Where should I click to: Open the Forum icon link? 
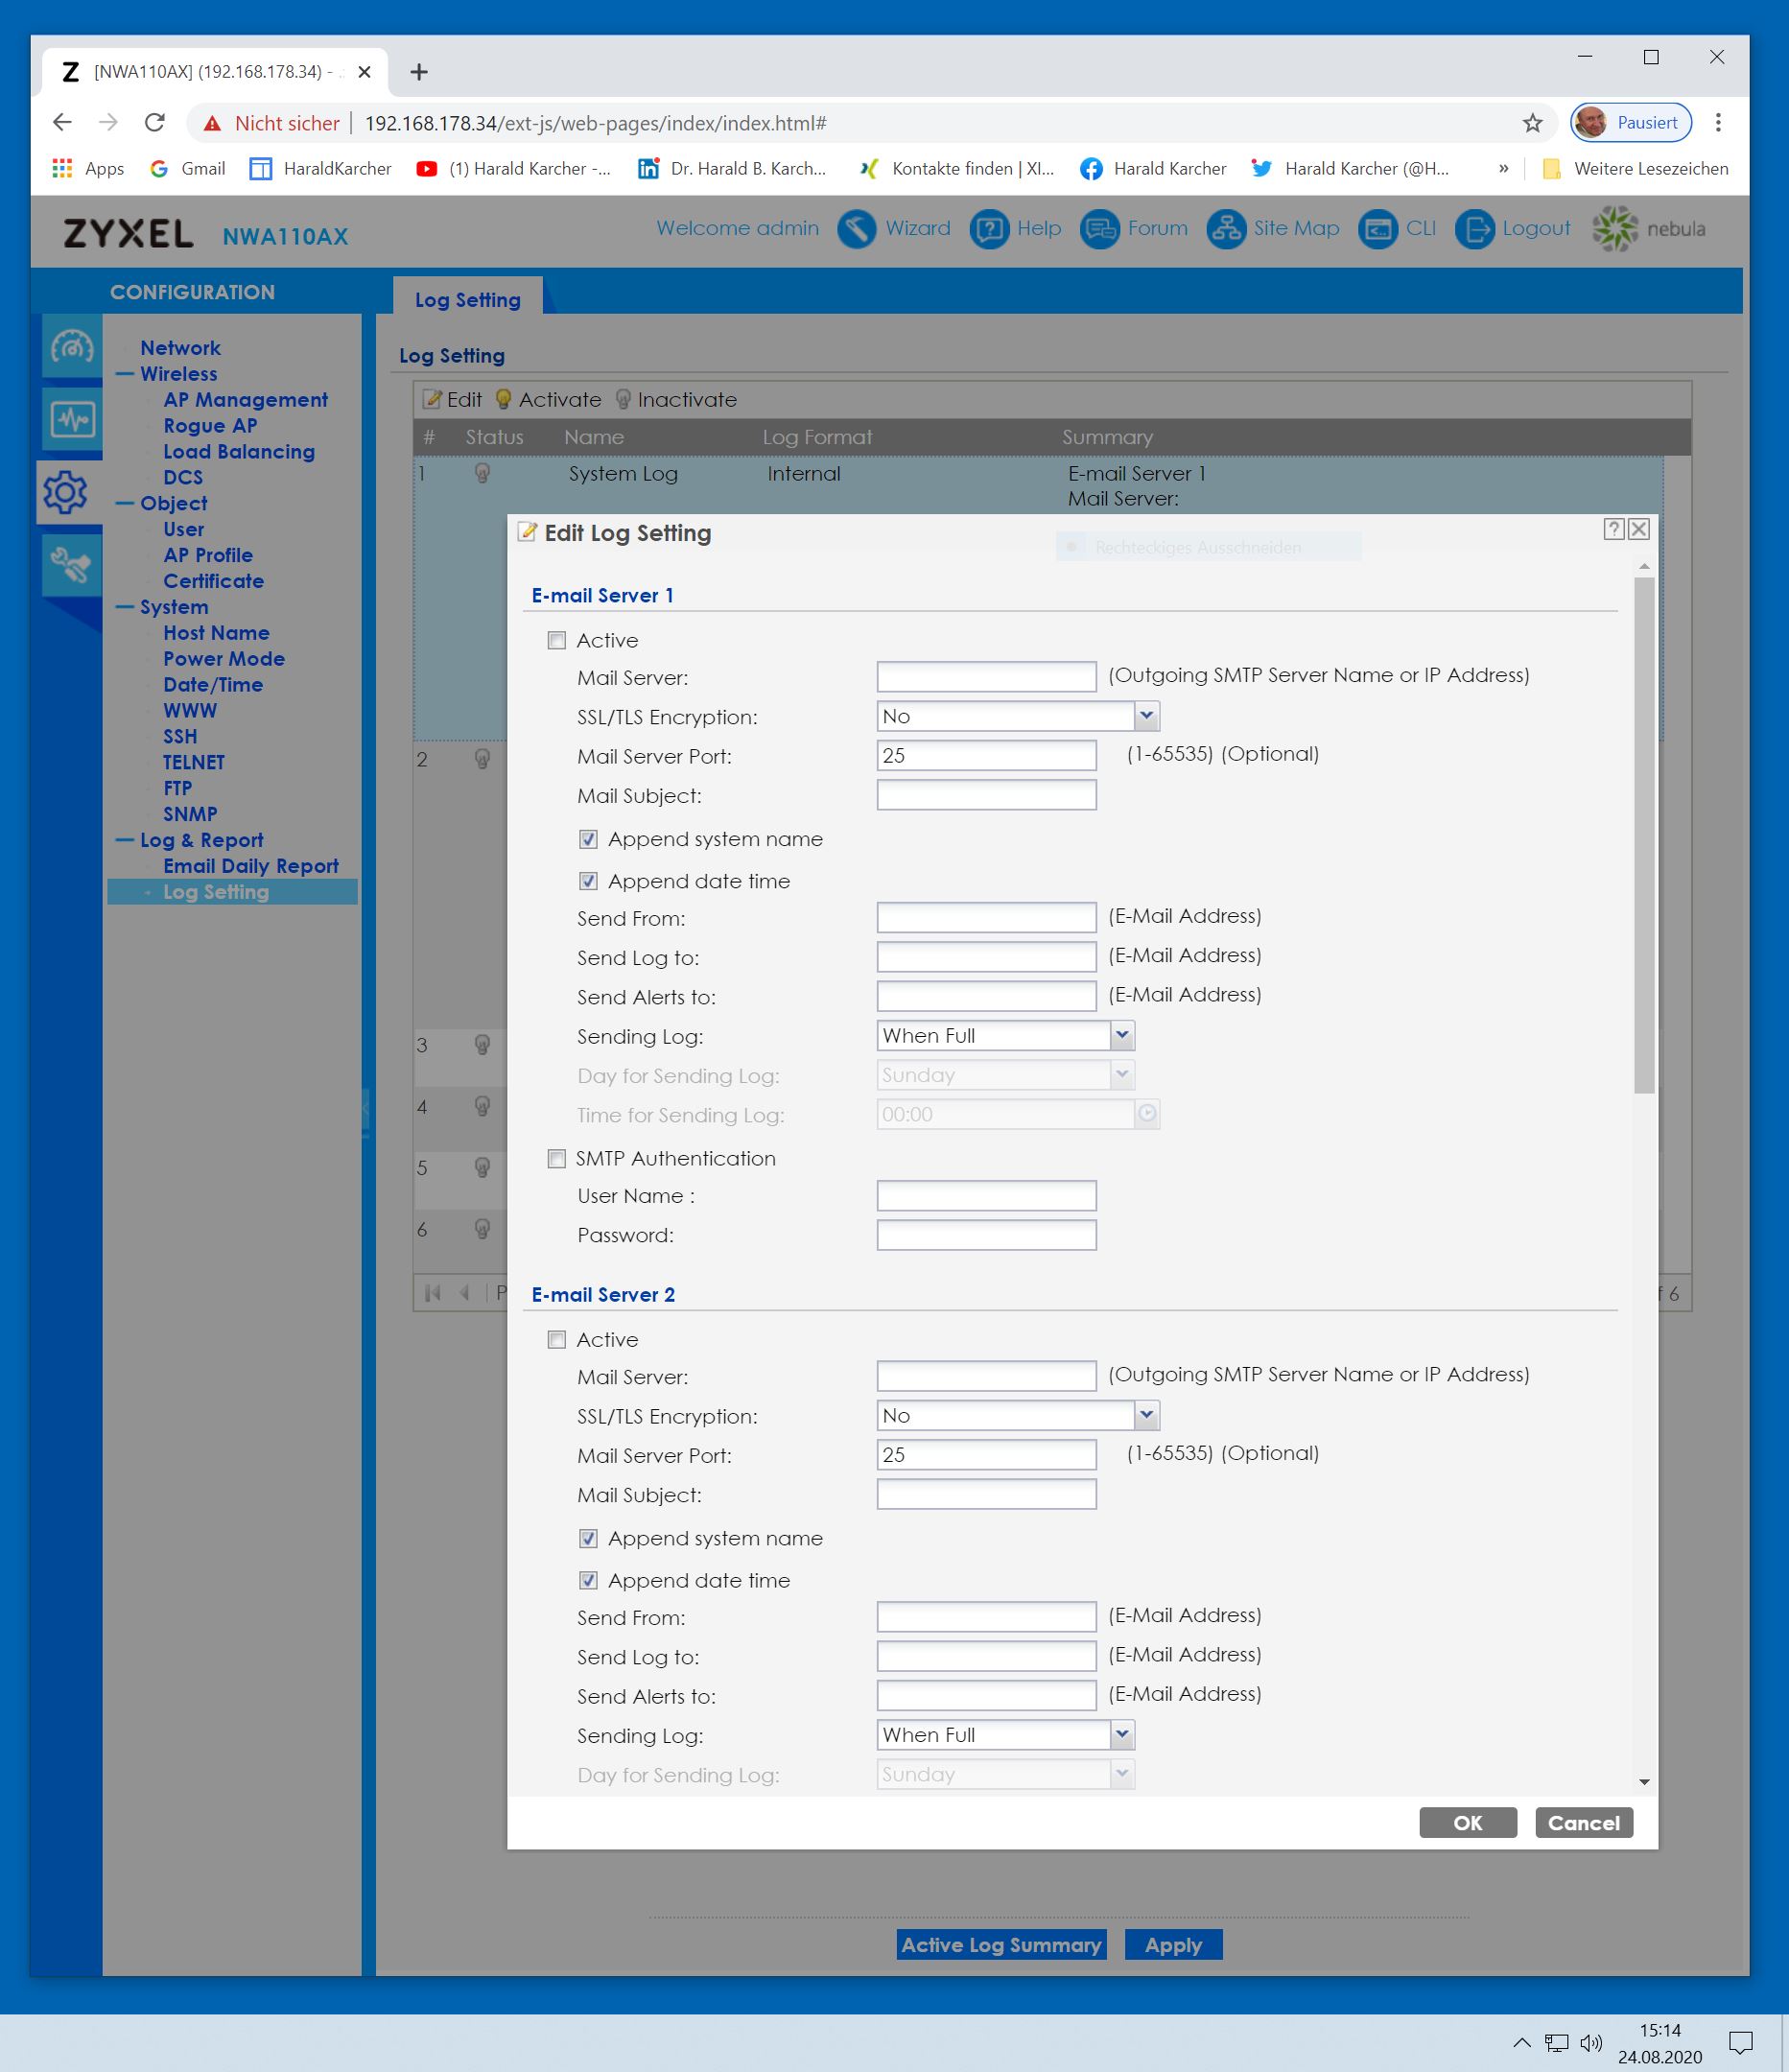tap(1099, 229)
